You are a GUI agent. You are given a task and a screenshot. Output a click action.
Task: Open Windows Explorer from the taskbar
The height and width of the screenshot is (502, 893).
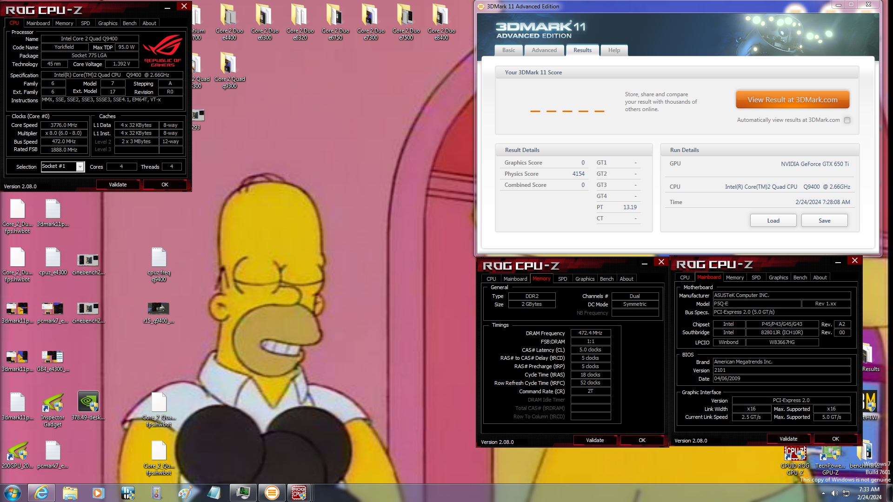(x=70, y=493)
